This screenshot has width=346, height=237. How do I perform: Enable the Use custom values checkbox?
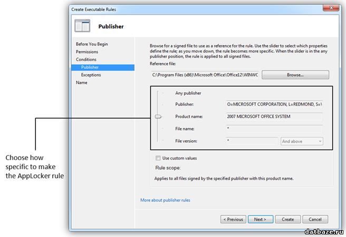point(158,158)
